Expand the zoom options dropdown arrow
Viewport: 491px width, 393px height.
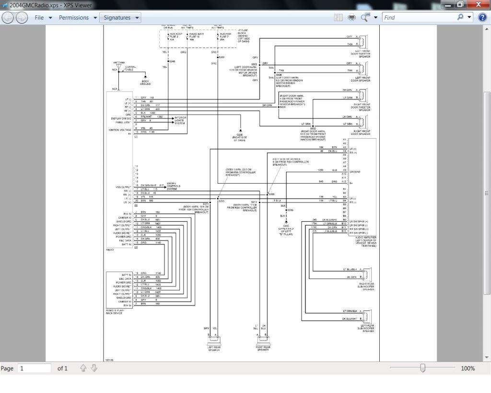(375, 18)
